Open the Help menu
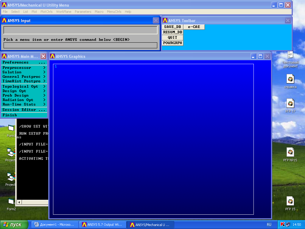305x229 pixels. [128, 12]
